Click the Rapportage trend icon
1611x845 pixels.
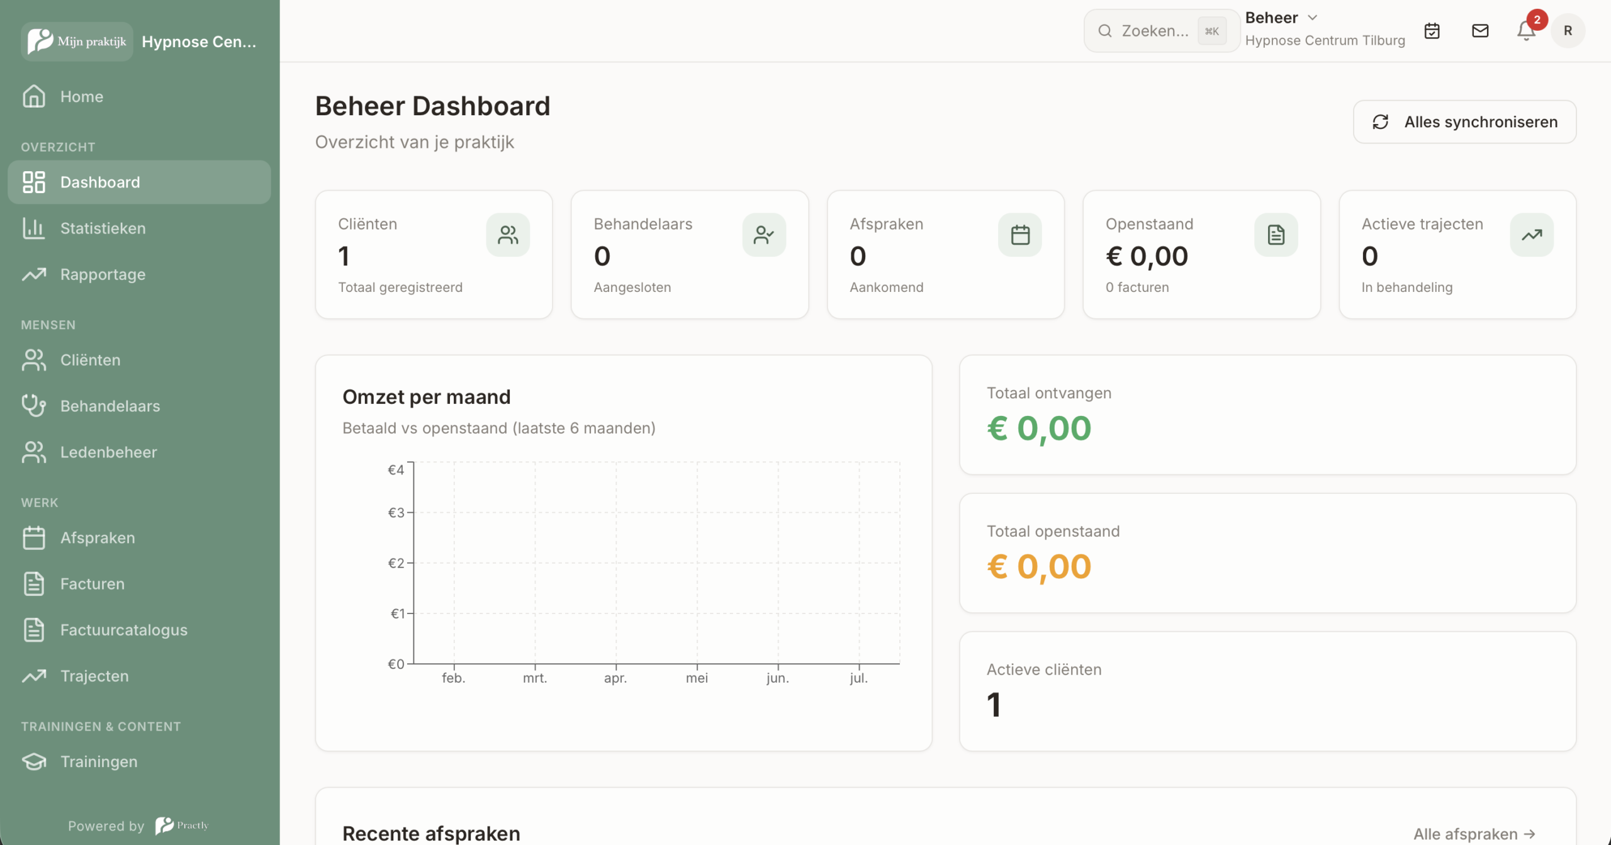(x=34, y=274)
